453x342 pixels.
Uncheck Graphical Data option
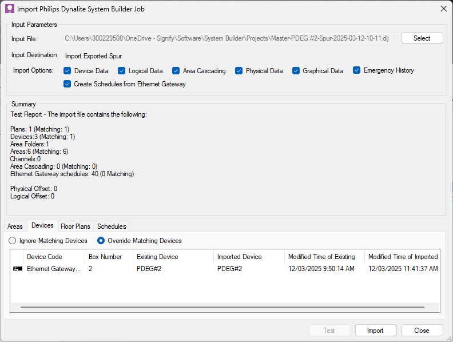296,71
